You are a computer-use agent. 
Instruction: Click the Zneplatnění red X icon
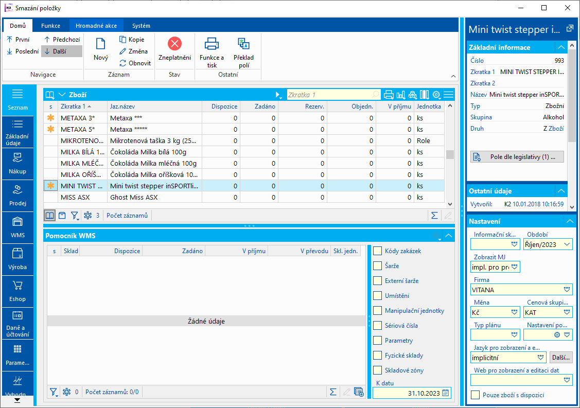point(174,44)
